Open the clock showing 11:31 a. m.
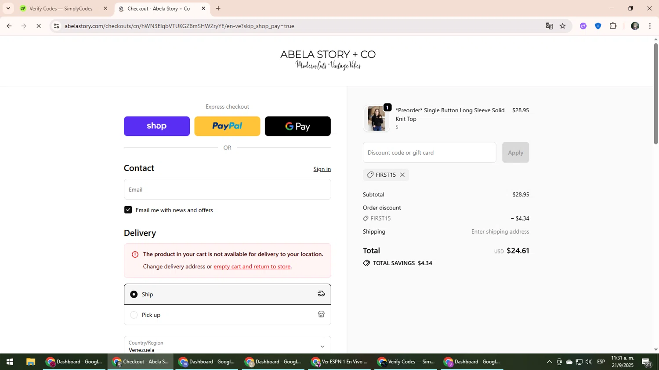This screenshot has height=370, width=659. pos(623,362)
